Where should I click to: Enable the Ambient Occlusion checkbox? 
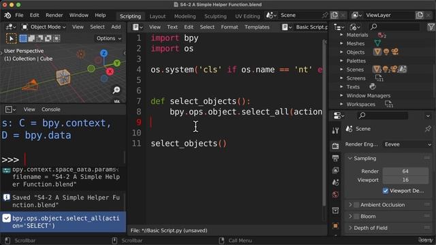click(356, 205)
